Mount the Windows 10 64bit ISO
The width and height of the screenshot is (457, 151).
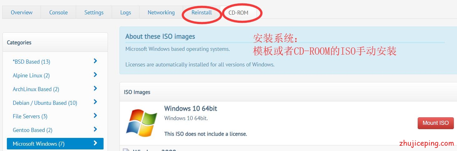[435, 123]
